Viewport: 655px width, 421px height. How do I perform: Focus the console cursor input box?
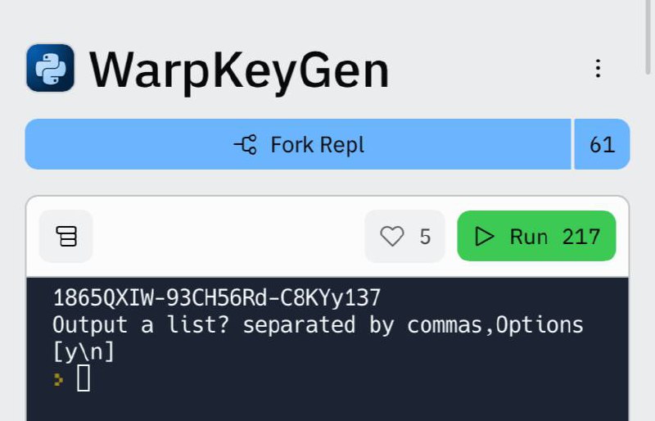click(x=84, y=378)
